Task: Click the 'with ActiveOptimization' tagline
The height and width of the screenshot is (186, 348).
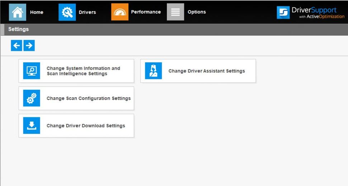Action: pos(321,16)
